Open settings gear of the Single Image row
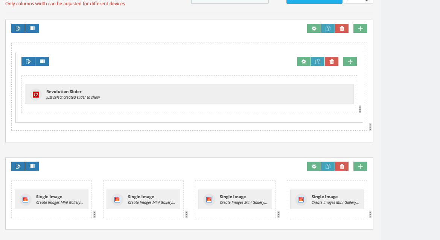The image size is (440, 240). (x=314, y=166)
